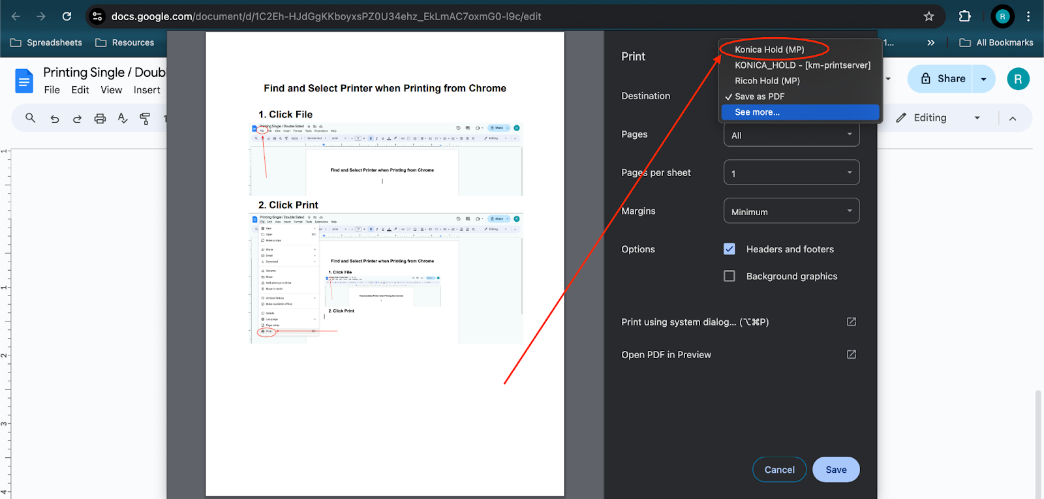Click the Docs toolbar print icon
The width and height of the screenshot is (1044, 499).
[x=100, y=118]
